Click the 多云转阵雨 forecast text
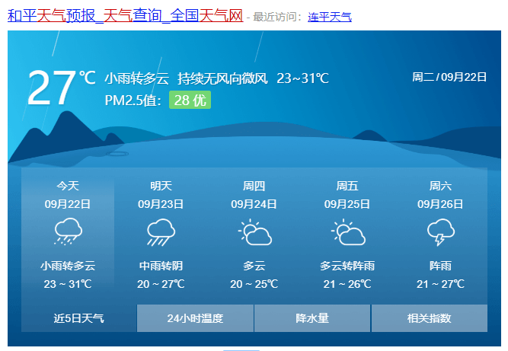This screenshot has width=508, height=351. [347, 266]
